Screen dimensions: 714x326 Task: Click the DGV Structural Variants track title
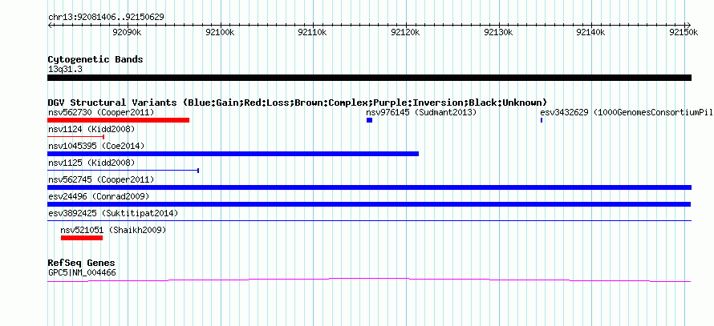(x=298, y=103)
